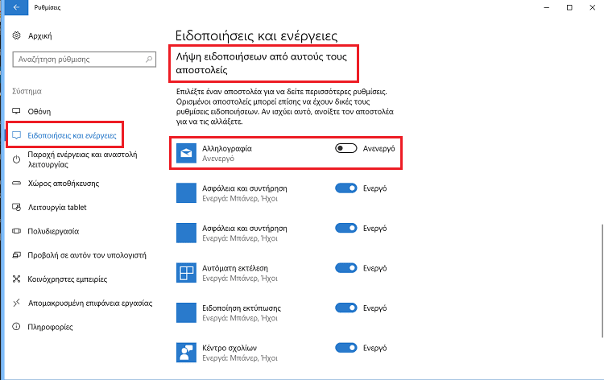Open Κοινόχρηστες εμπειρίες settings
This screenshot has width=604, height=380.
67,279
